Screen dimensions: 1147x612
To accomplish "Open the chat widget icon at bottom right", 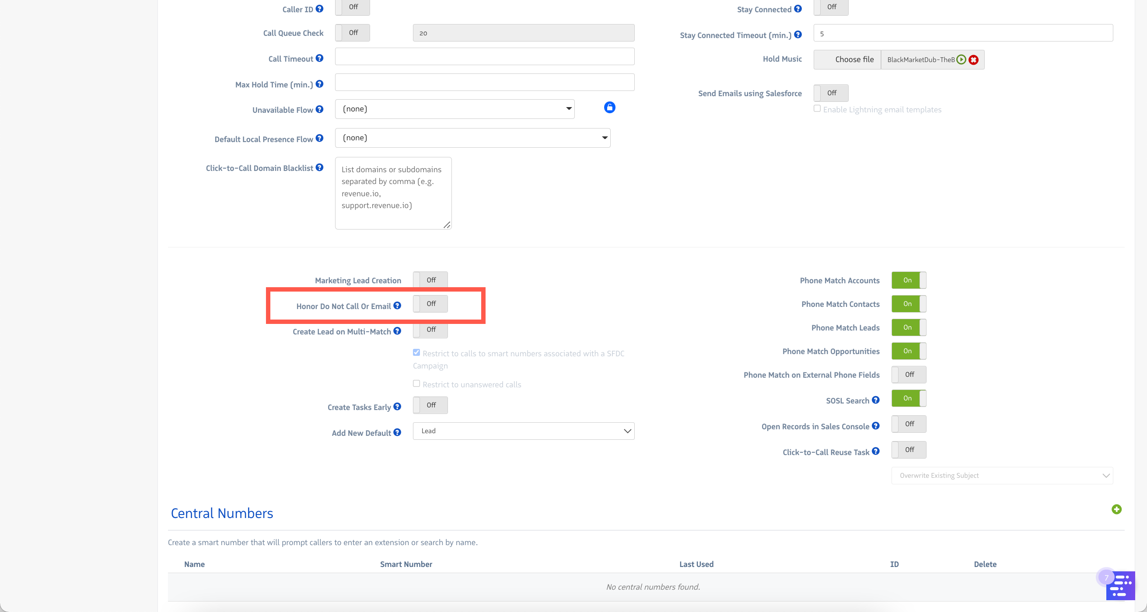I will click(1120, 586).
